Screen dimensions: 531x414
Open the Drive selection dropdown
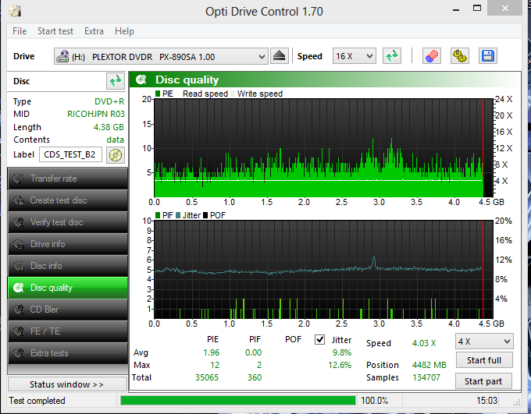pyautogui.click(x=161, y=56)
